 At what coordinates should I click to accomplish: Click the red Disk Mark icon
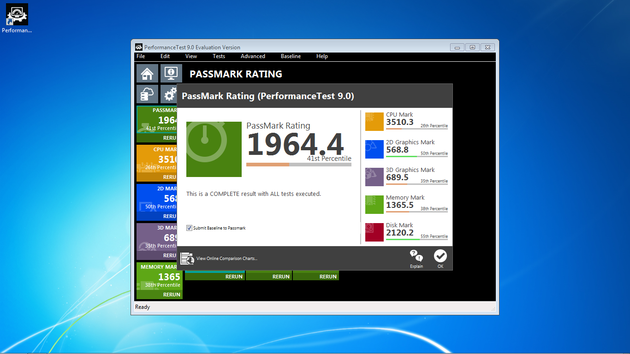tap(374, 232)
